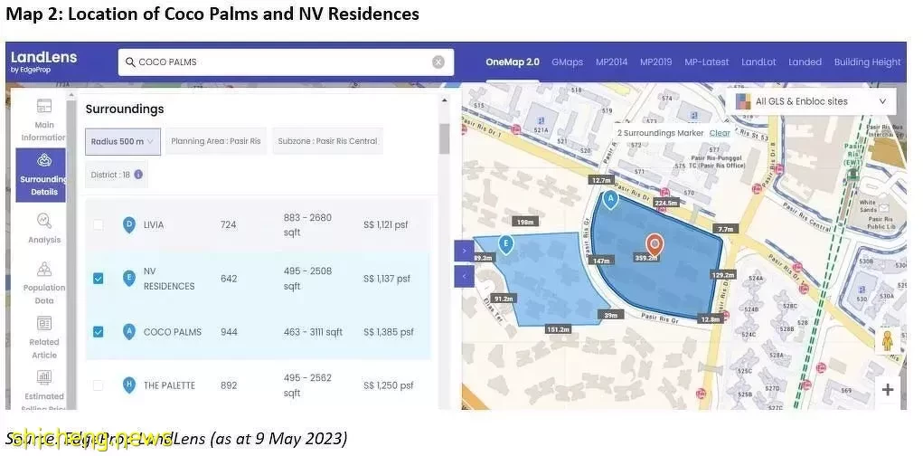
Task: Click the District : 18 chip
Action: pyautogui.click(x=117, y=175)
